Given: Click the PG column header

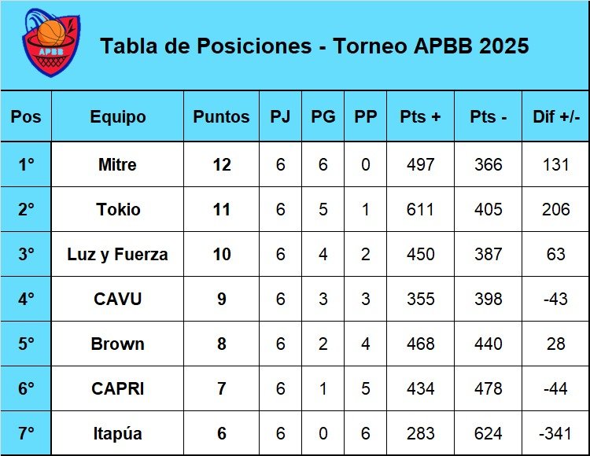Looking at the screenshot, I should pos(323,116).
